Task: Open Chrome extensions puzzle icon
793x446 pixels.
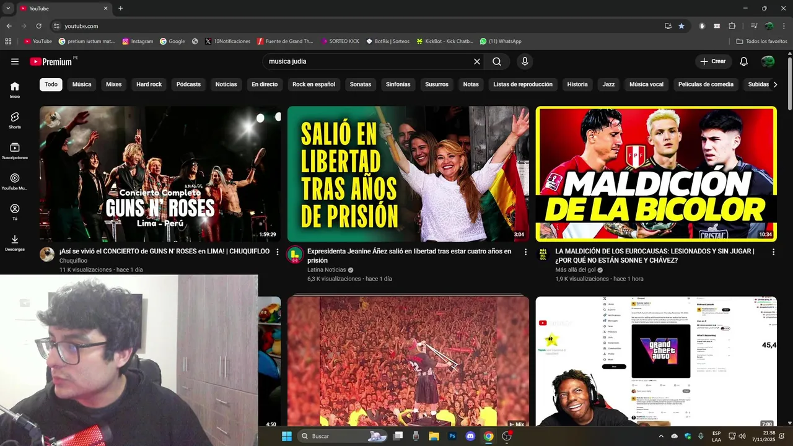Action: click(x=732, y=26)
